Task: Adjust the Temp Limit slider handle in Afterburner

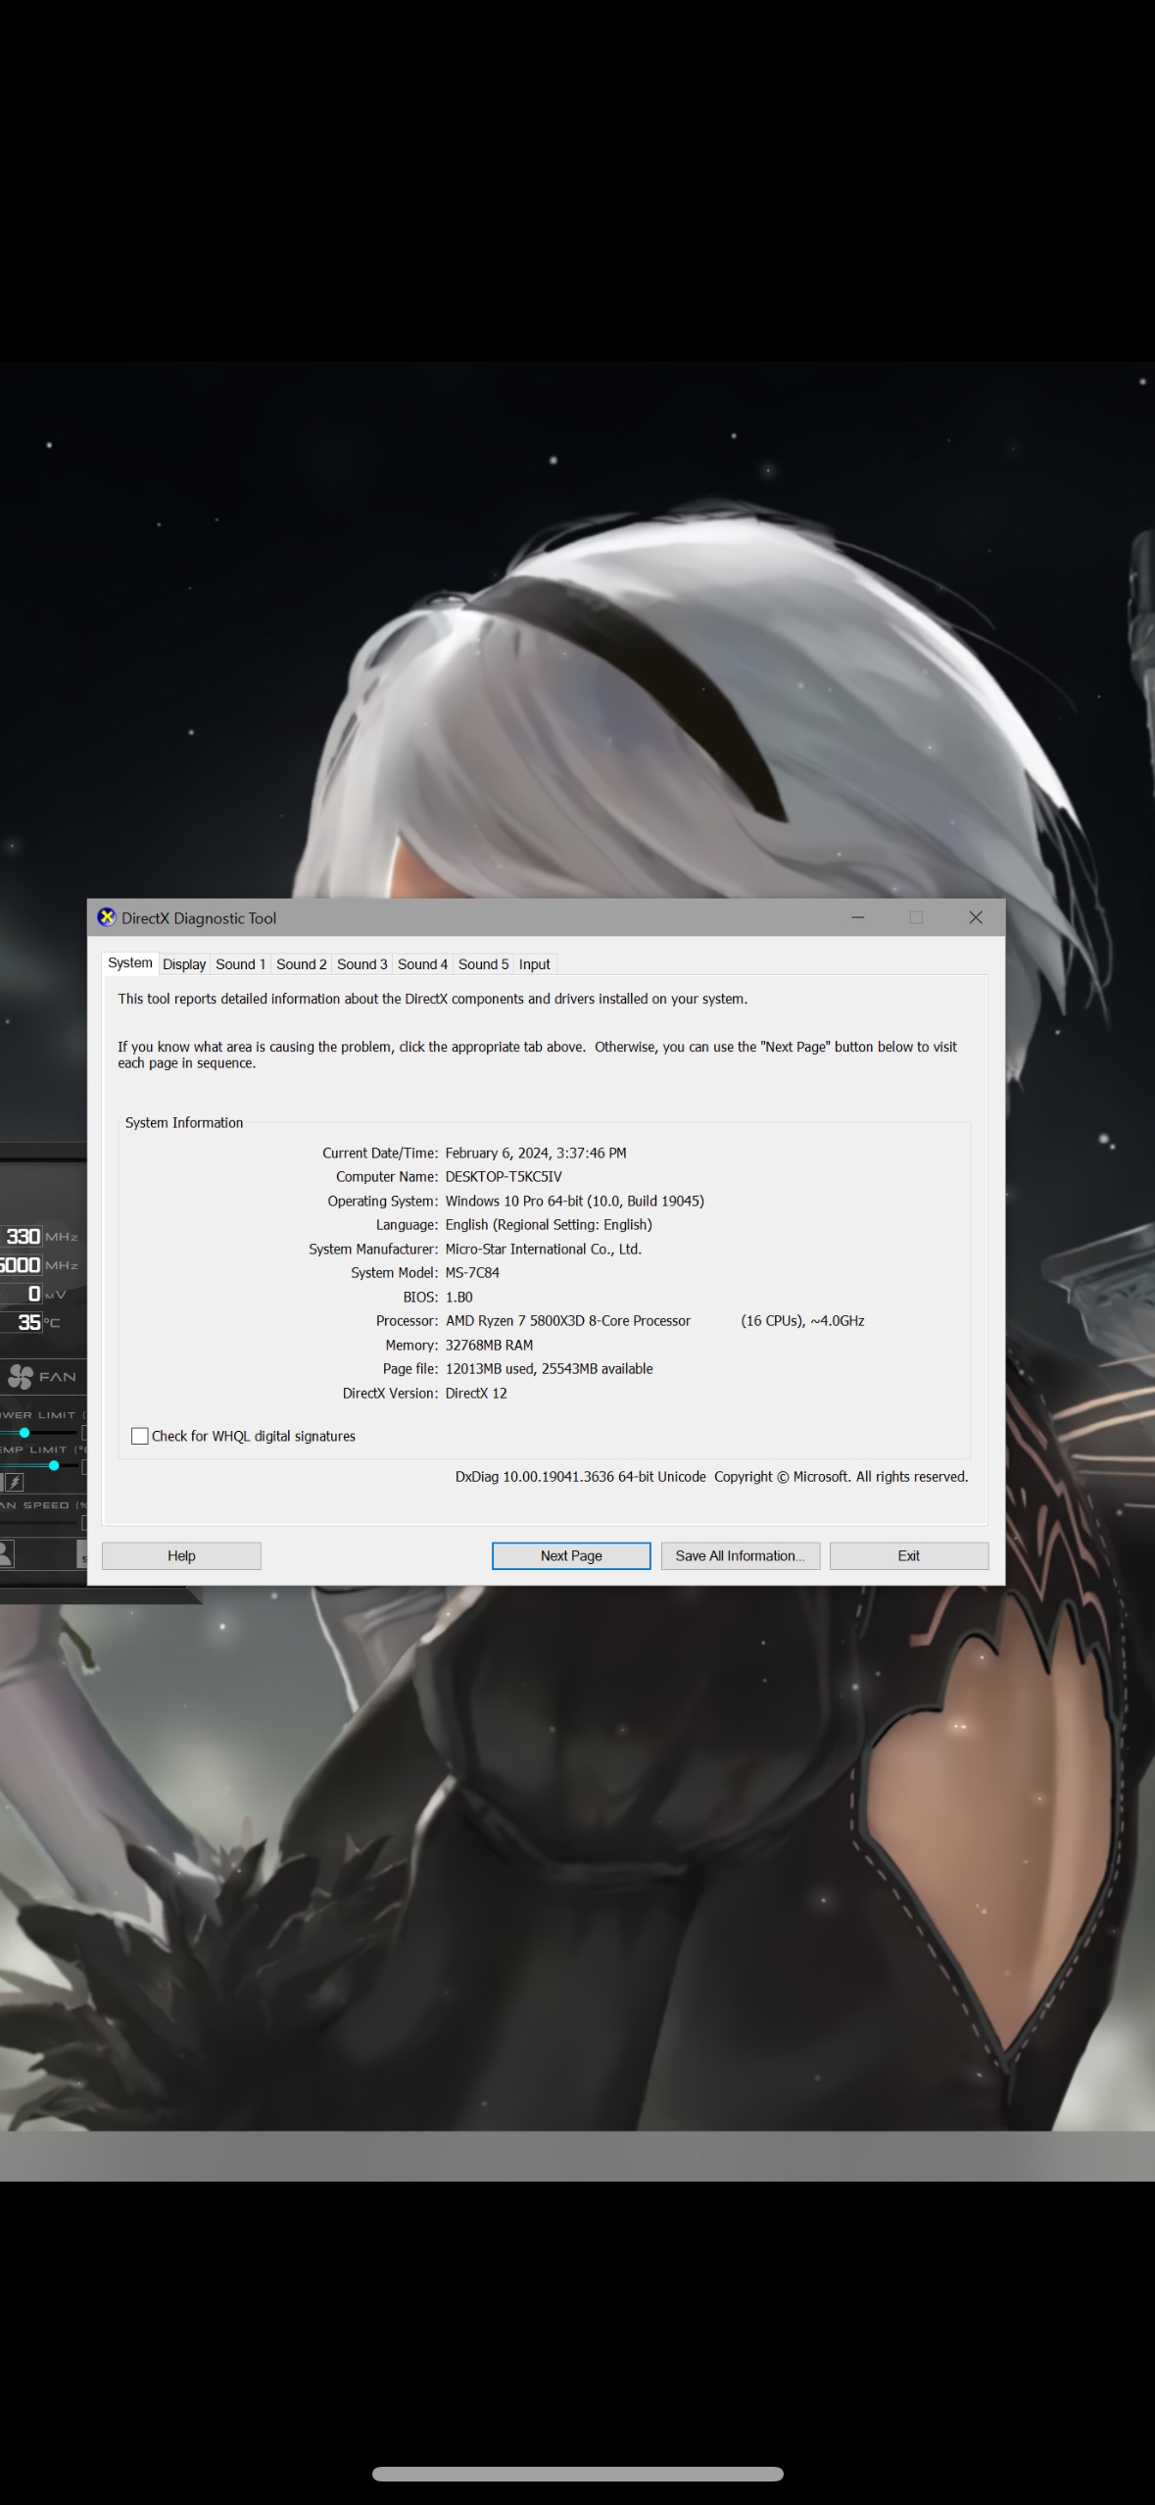Action: click(54, 1466)
